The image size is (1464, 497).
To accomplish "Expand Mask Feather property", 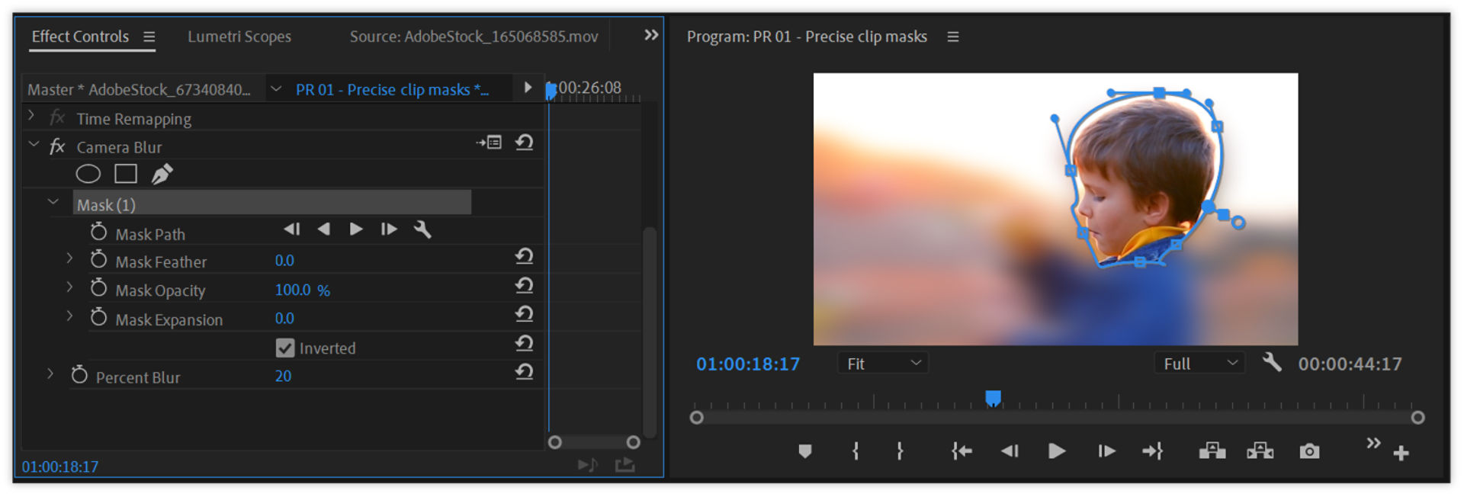I will [69, 258].
